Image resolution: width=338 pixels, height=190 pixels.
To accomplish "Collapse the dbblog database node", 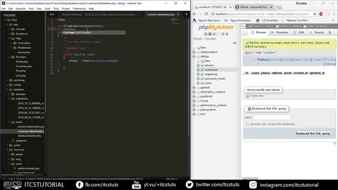I will (194, 56).
